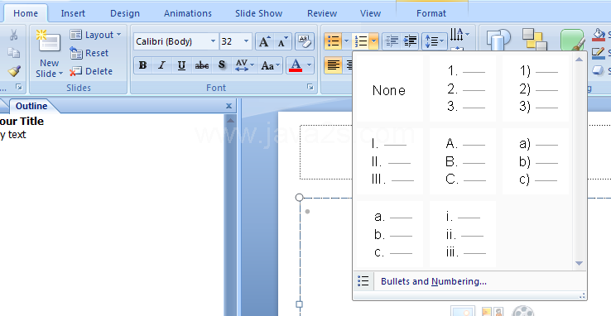The width and height of the screenshot is (611, 316).
Task: Click the Clear All Formatting icon
Action: 305,41
